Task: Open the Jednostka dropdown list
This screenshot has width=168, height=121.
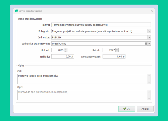Action: pyautogui.click(x=149, y=37)
